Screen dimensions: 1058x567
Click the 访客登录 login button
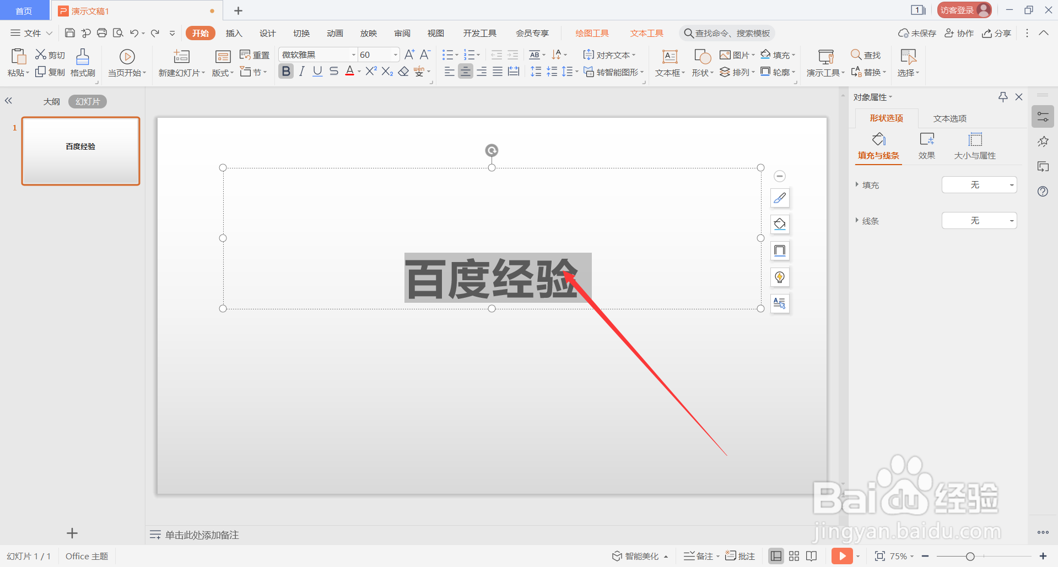pyautogui.click(x=963, y=9)
